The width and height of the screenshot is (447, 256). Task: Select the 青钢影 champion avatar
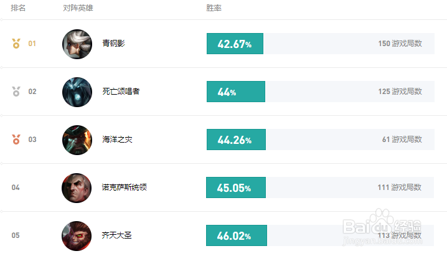click(77, 44)
